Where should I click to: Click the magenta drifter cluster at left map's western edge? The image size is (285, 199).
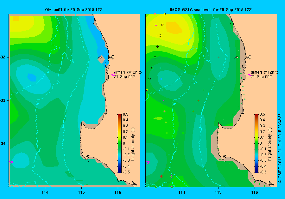[x=11, y=162]
